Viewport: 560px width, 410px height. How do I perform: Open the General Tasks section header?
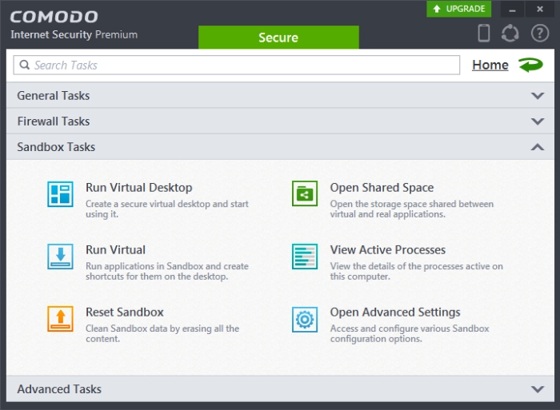pyautogui.click(x=280, y=95)
